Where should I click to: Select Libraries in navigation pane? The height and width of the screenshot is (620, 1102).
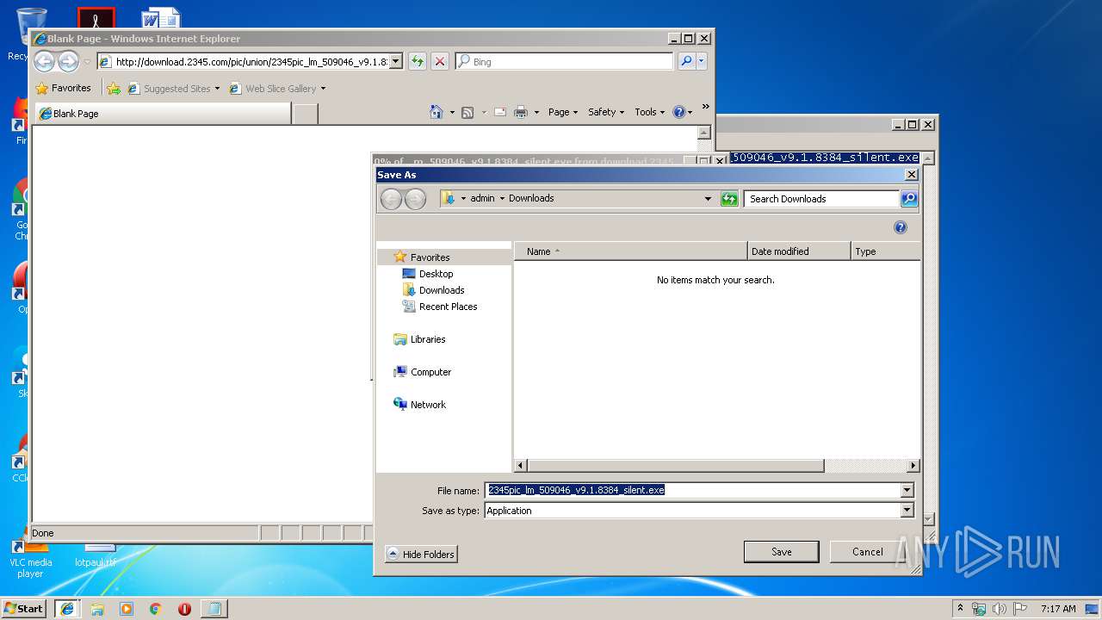point(428,339)
